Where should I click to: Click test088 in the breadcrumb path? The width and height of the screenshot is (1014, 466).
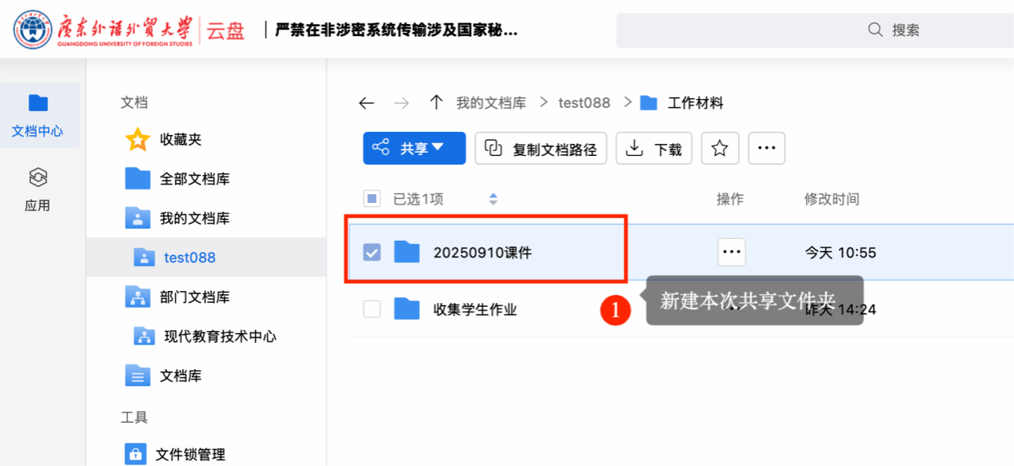tap(584, 102)
